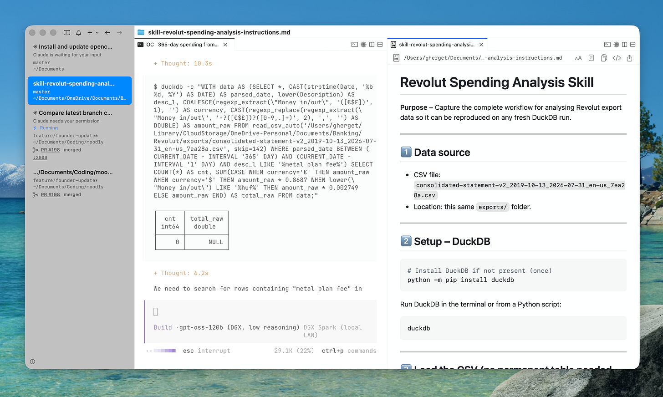
Task: Click the blue Running status label
Action: 49,128
